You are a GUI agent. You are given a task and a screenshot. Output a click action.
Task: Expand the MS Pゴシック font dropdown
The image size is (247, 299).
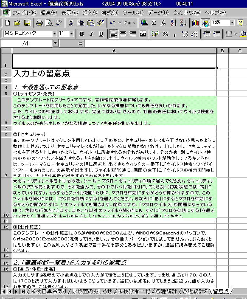(54, 34)
